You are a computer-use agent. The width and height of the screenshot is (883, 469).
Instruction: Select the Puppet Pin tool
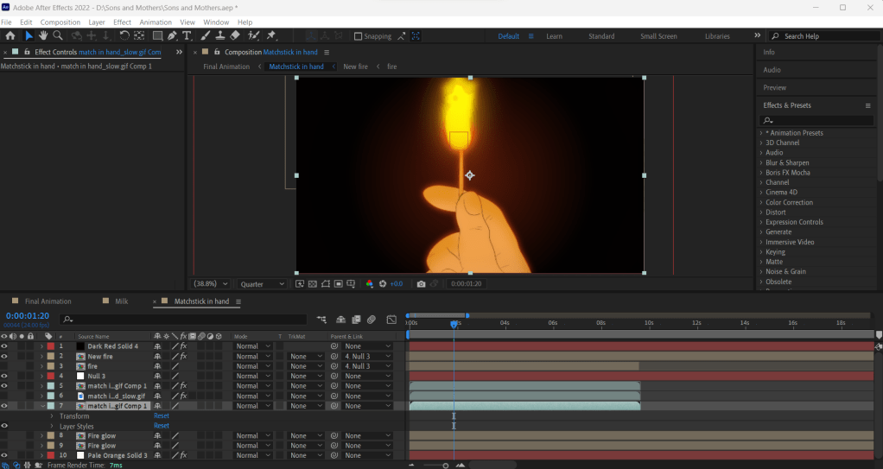271,35
